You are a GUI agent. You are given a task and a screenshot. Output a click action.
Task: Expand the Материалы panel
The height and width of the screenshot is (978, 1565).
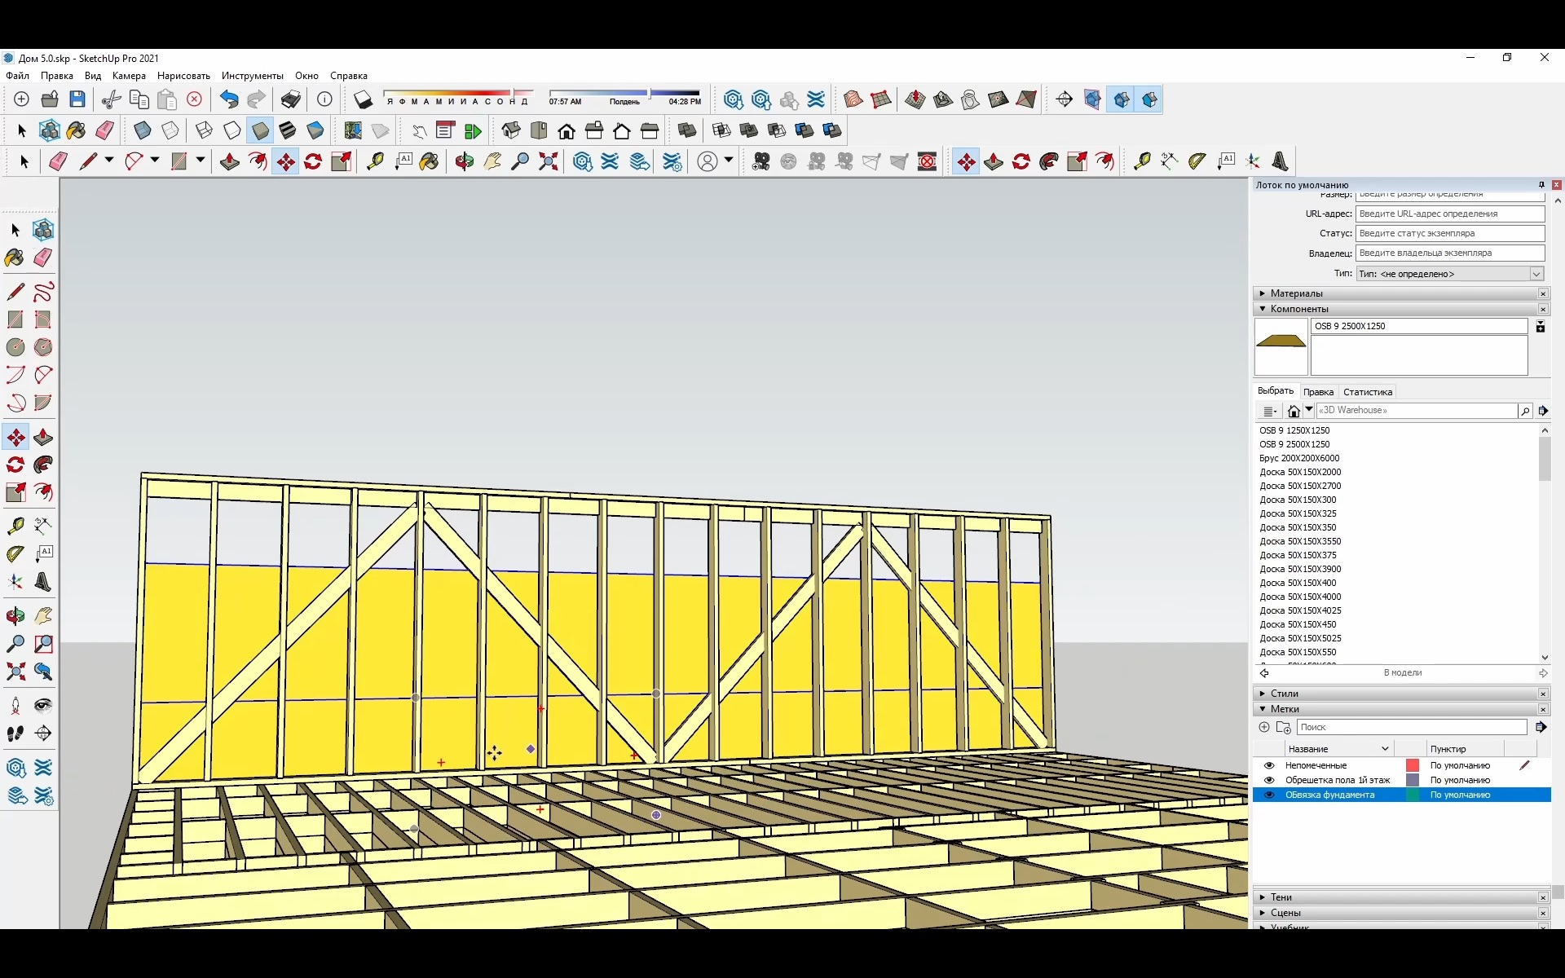1262,293
